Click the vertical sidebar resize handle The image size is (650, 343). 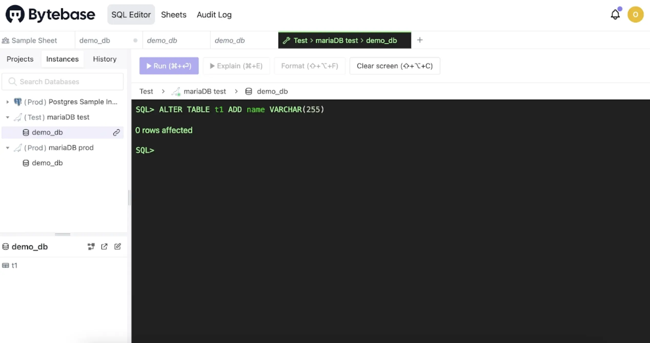(x=129, y=197)
